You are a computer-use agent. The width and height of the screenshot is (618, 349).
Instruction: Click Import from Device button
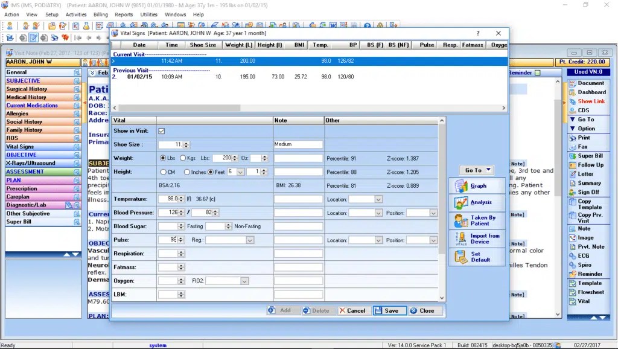coord(477,239)
